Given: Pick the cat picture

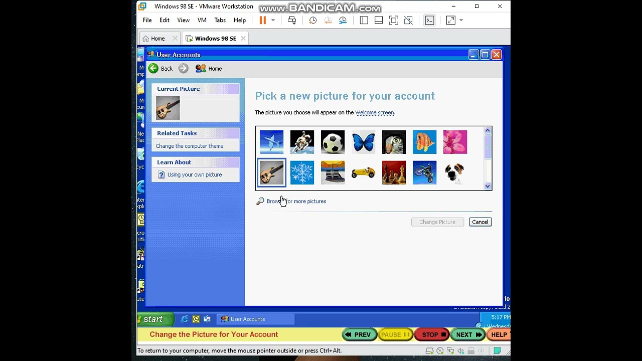Looking at the screenshot, I should pos(394,142).
